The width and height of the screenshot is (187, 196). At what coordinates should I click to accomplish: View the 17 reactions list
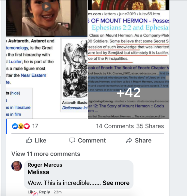(x=35, y=126)
